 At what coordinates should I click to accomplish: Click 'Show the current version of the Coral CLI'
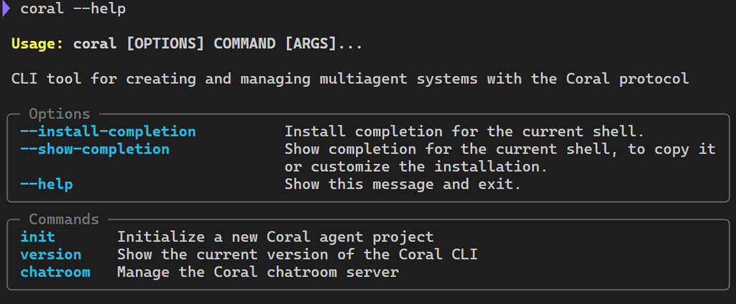(x=297, y=255)
